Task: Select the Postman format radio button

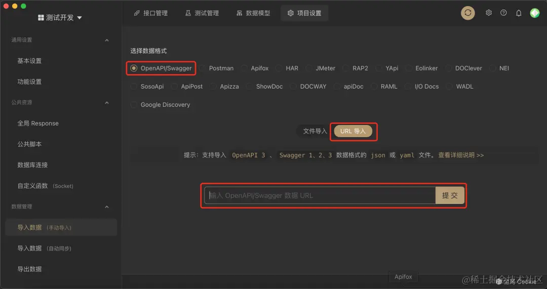Action: 202,68
